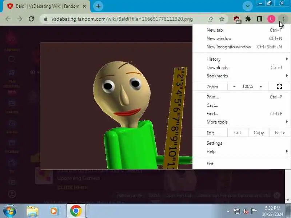Close the footer banner with the X icon
Viewport: 291px width, 218px height.
[x=277, y=195]
